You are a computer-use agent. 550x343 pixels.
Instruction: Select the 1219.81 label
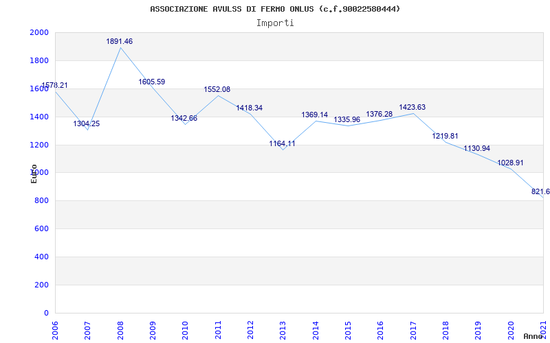(x=445, y=136)
